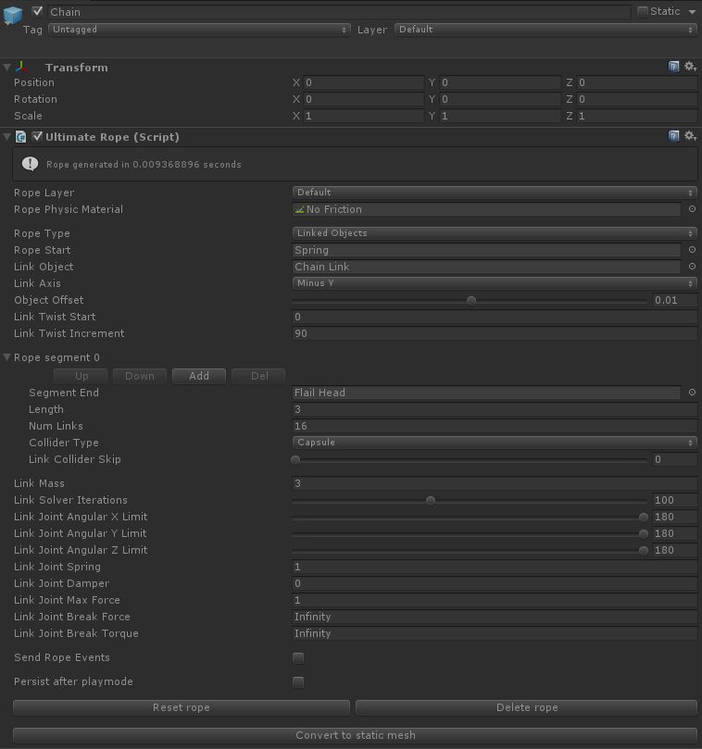Click the Link Solver Iterations slider handle

(x=431, y=500)
